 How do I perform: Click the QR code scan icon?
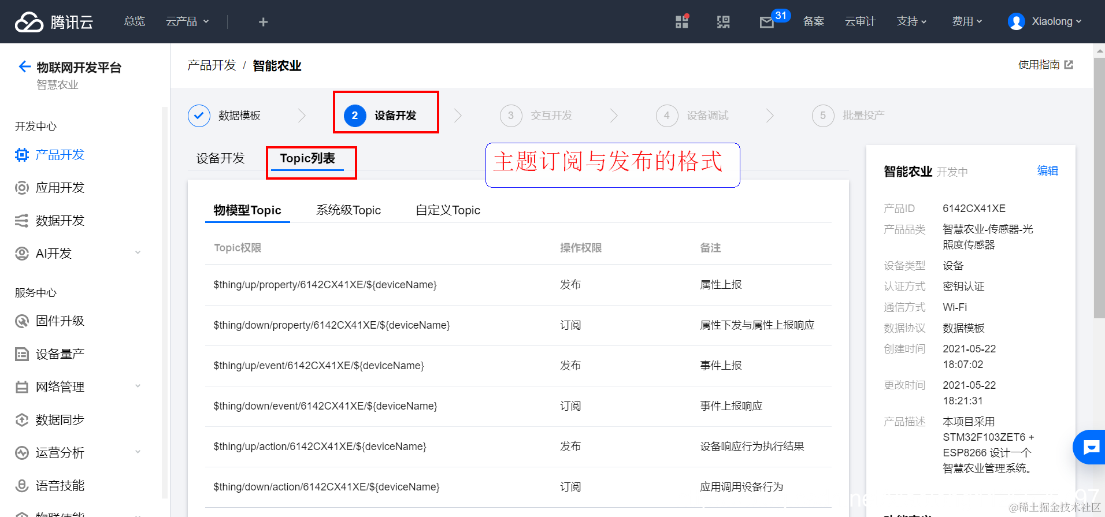click(x=723, y=22)
